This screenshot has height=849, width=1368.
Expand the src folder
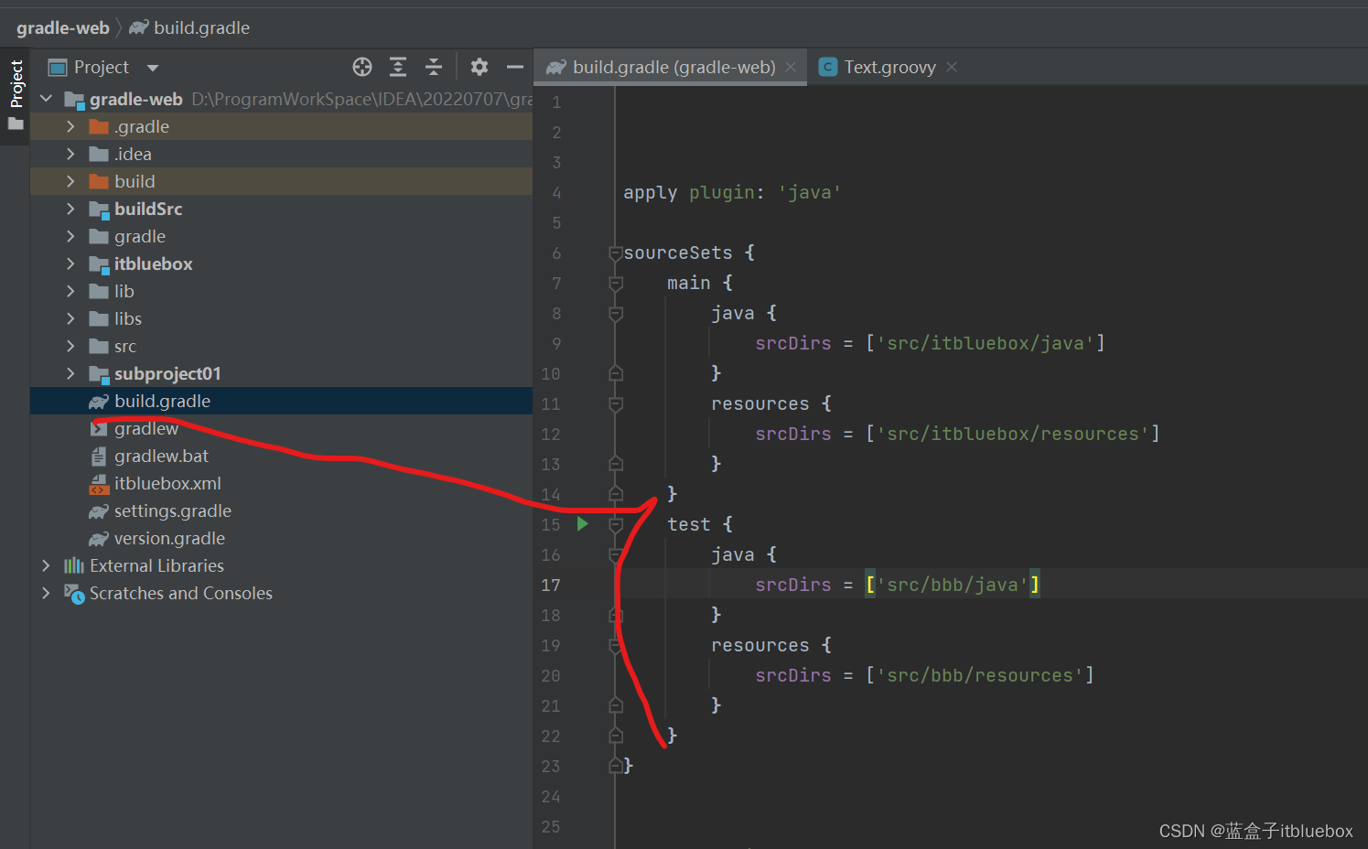(x=70, y=346)
